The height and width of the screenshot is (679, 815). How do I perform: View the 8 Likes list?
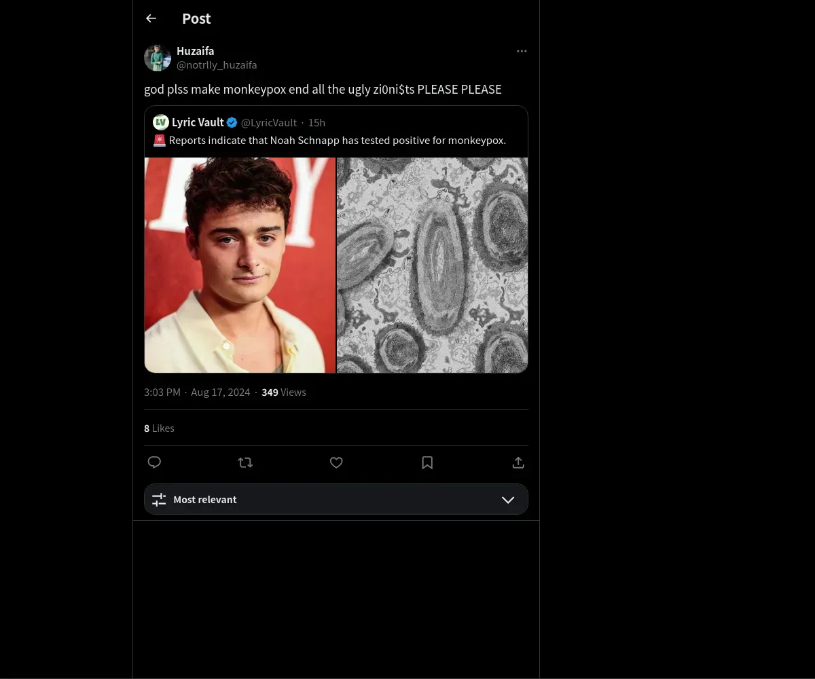click(x=160, y=428)
